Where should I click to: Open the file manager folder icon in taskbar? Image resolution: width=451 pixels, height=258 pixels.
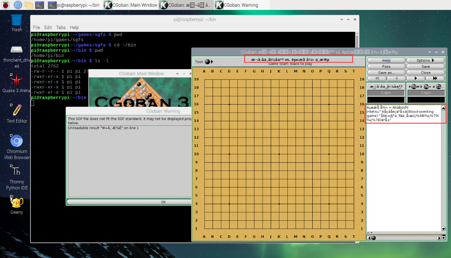(29, 5)
